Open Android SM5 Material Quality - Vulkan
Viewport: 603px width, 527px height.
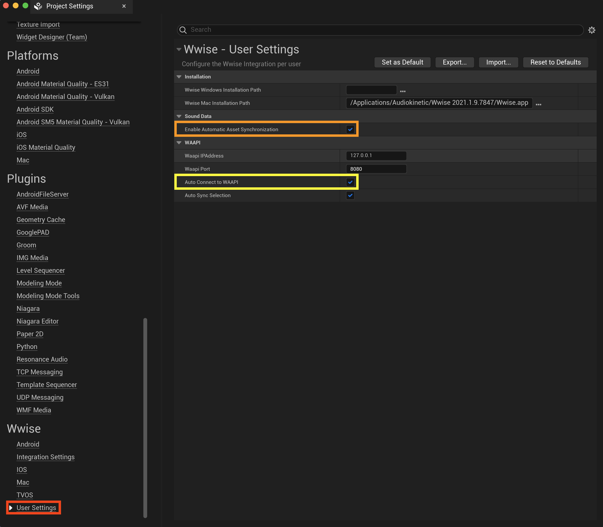click(x=73, y=122)
